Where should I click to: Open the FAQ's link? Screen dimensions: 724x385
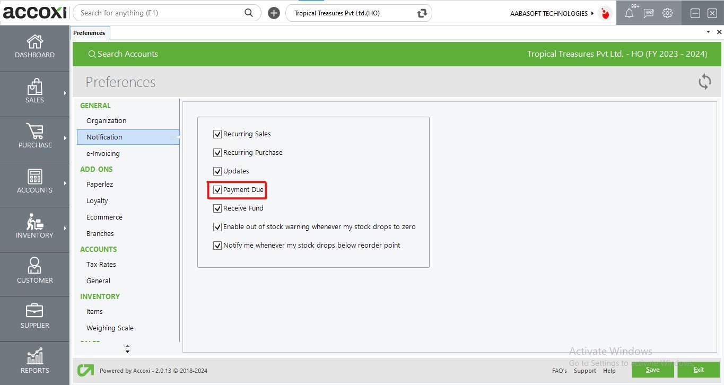(x=559, y=371)
